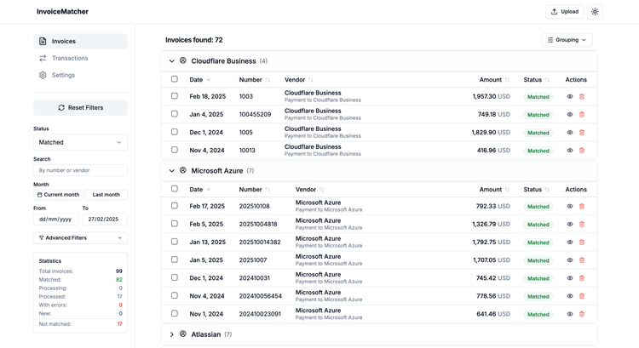
Task: View Cloudflare invoice number 10013
Action: tap(570, 151)
